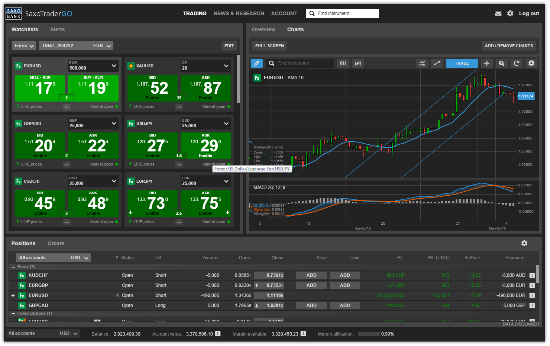The height and width of the screenshot is (346, 550).
Task: Collapse the Forex (7) positions group
Action: pyautogui.click(x=13, y=267)
